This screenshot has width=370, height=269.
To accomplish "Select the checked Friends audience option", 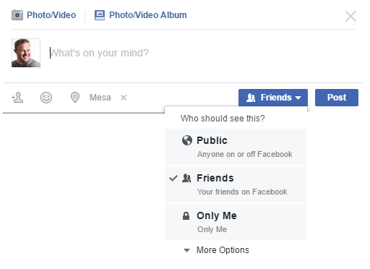I will (x=236, y=184).
